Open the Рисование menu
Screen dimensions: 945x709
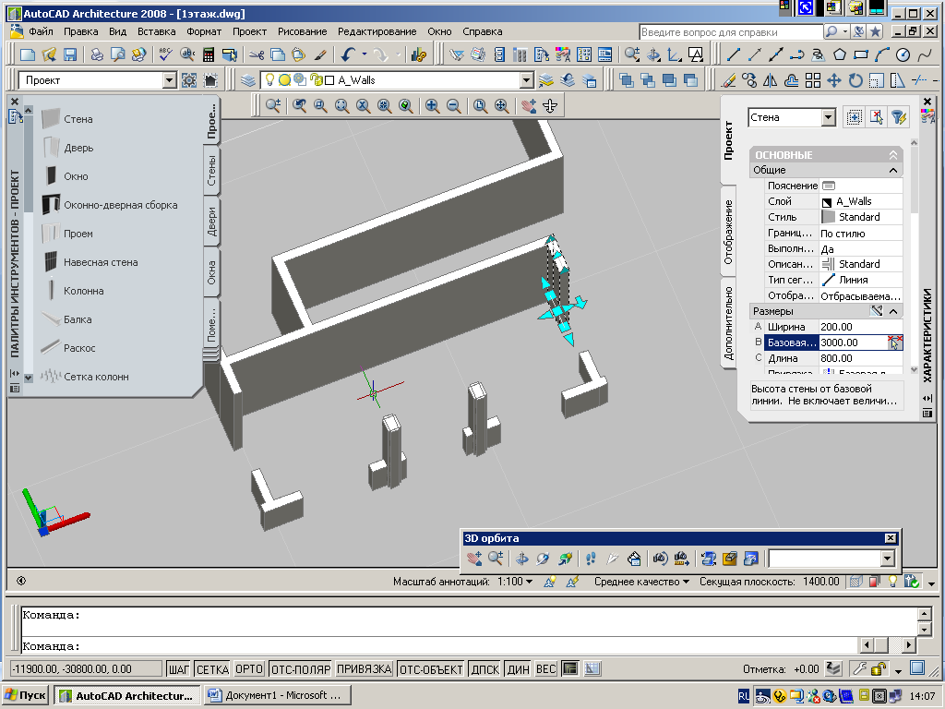(302, 31)
